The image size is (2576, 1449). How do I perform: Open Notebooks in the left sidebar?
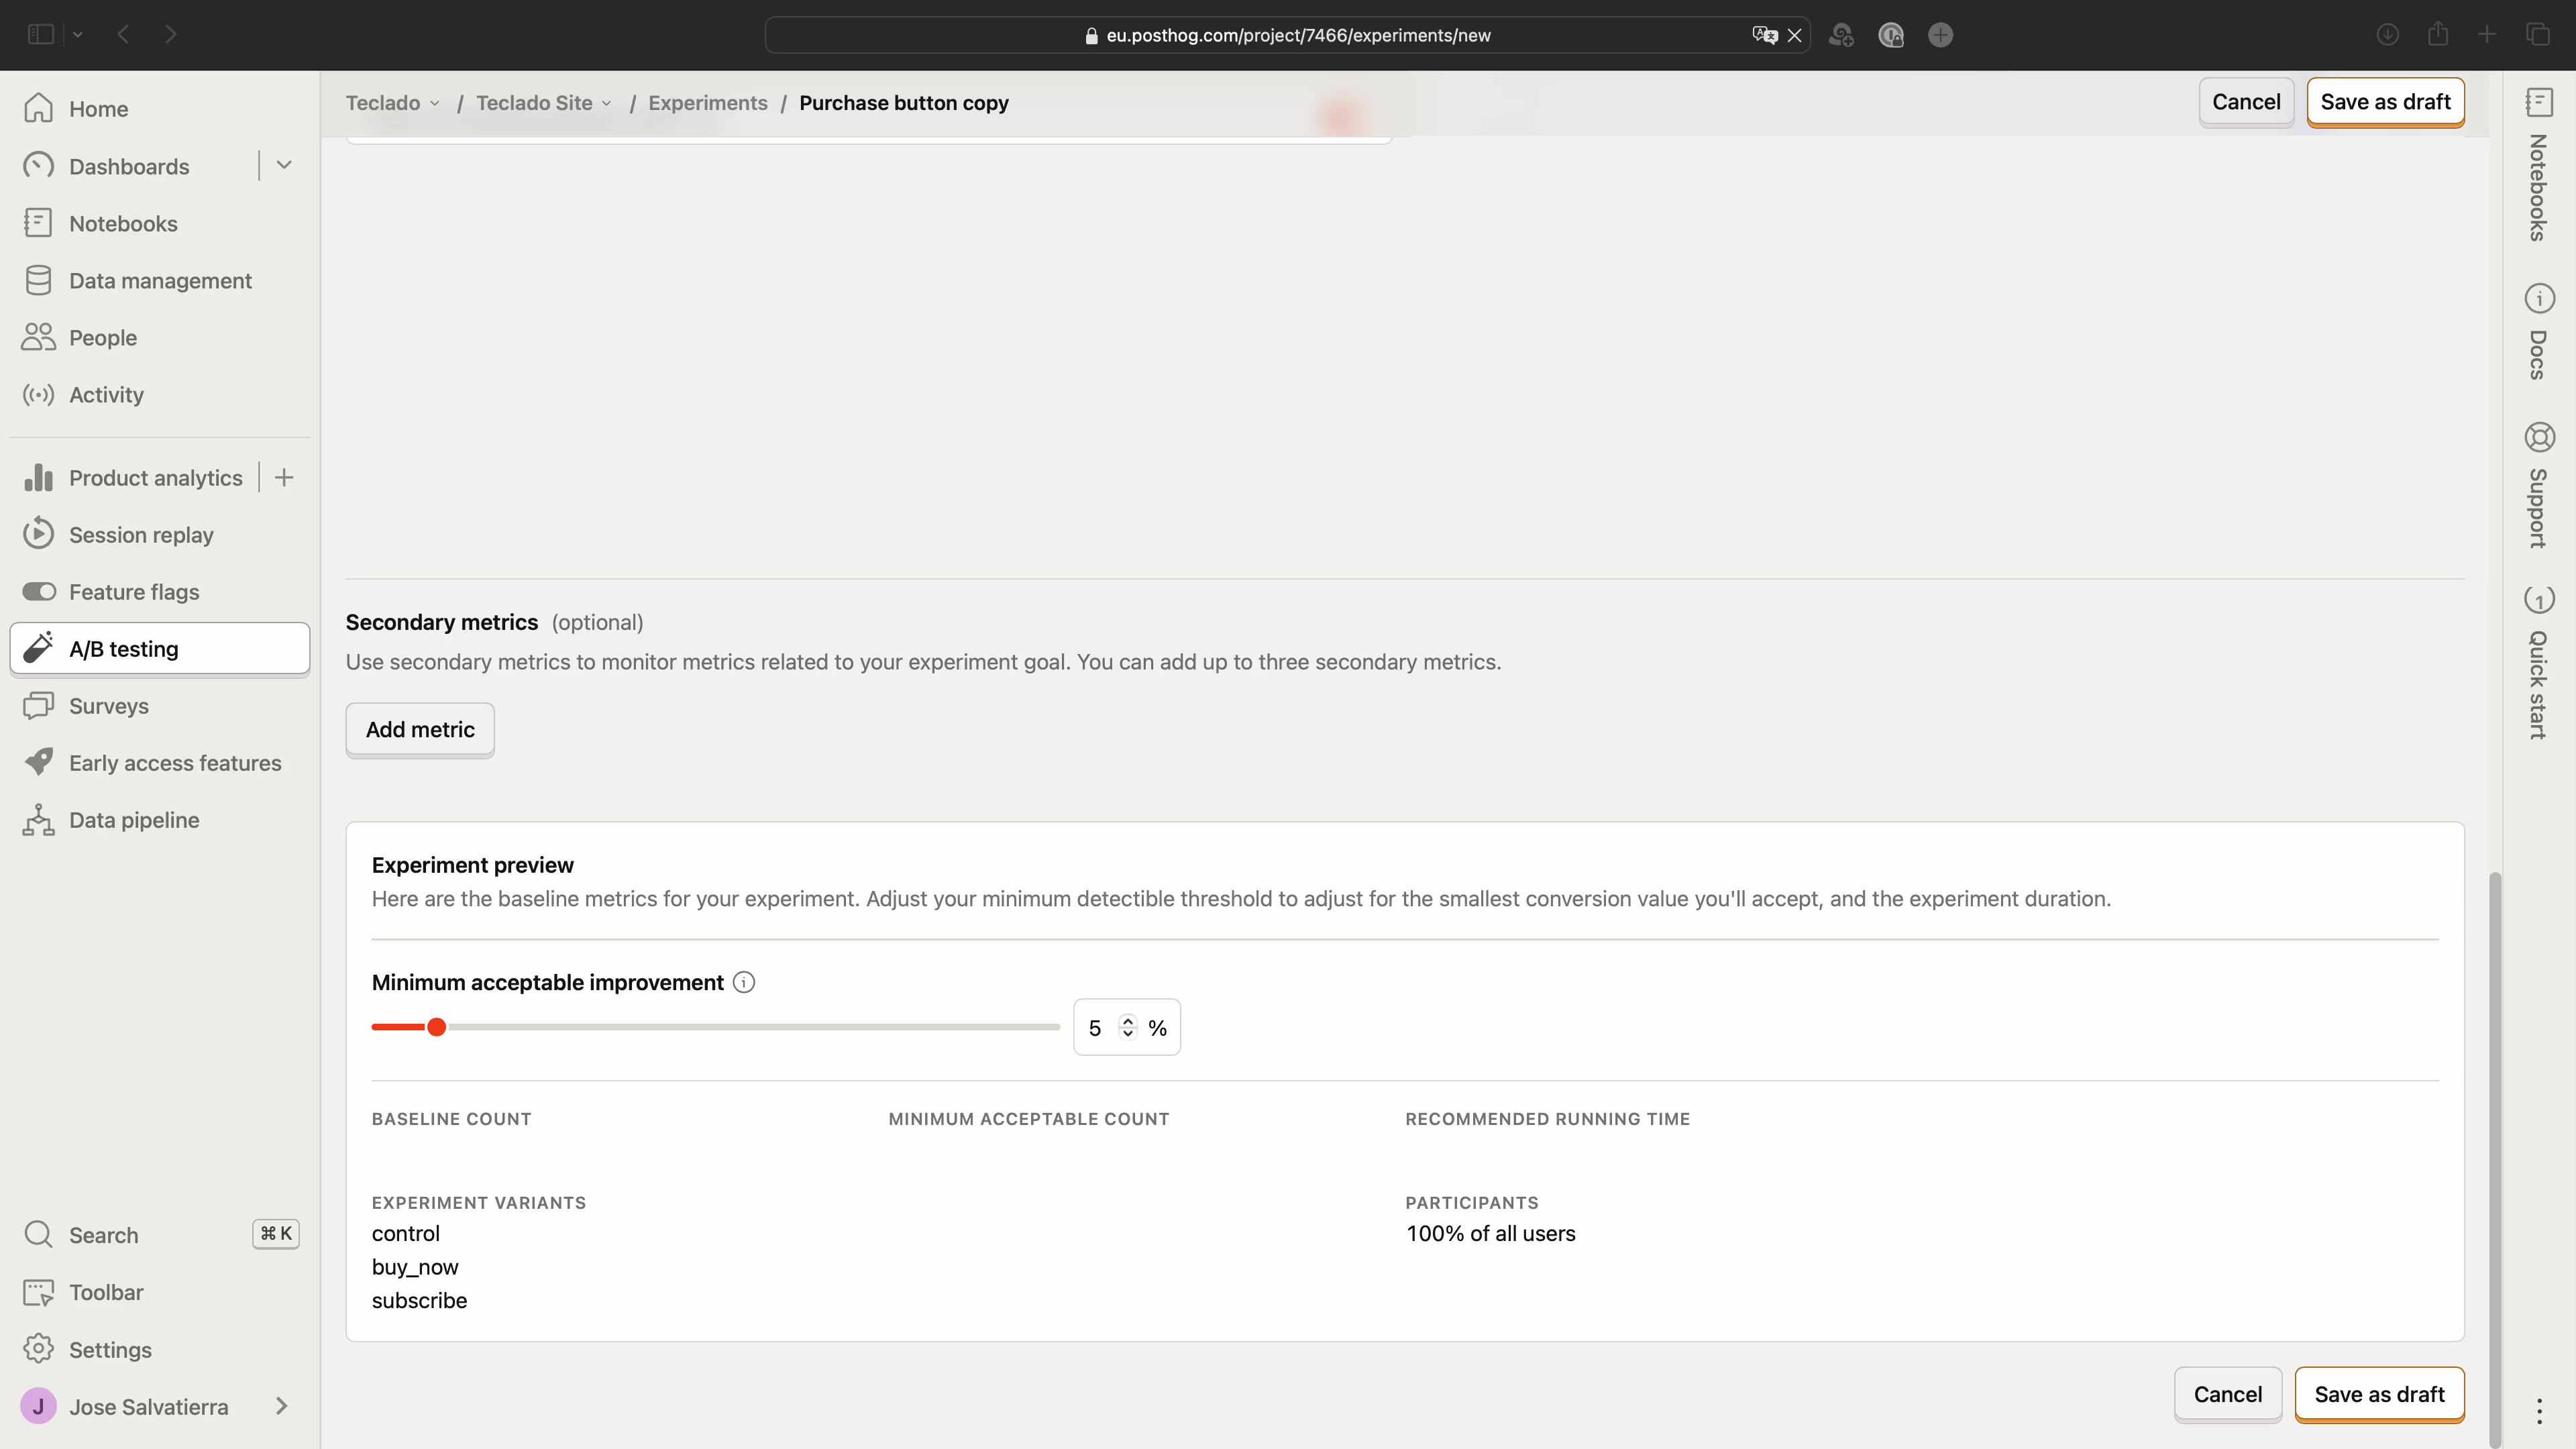click(160, 224)
